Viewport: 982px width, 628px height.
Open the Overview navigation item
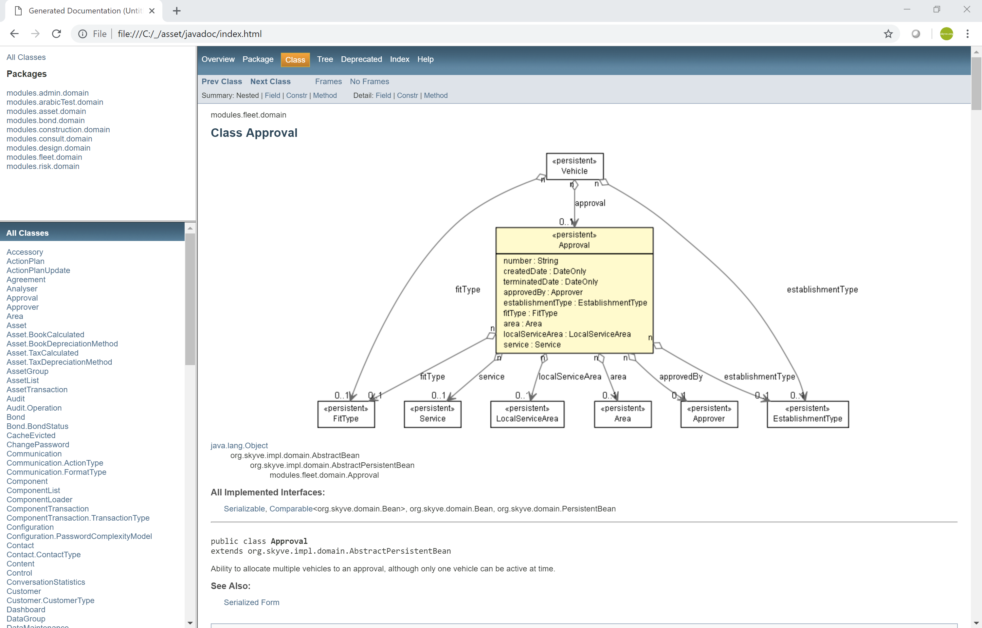tap(218, 60)
